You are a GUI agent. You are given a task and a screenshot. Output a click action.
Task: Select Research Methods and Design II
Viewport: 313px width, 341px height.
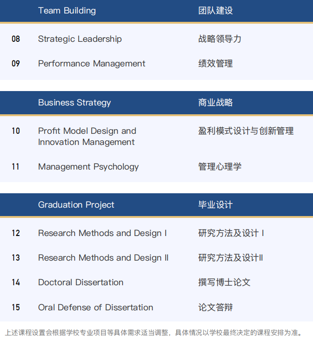tap(103, 258)
